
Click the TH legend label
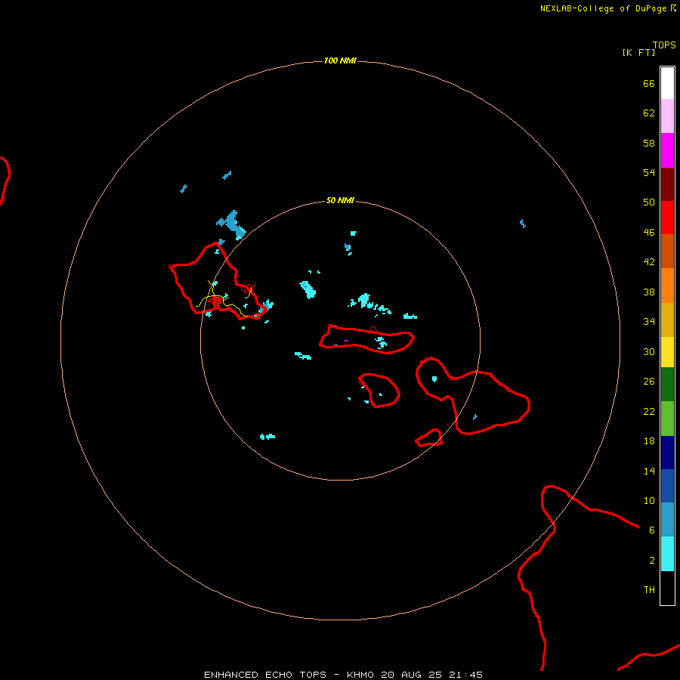[x=649, y=590]
